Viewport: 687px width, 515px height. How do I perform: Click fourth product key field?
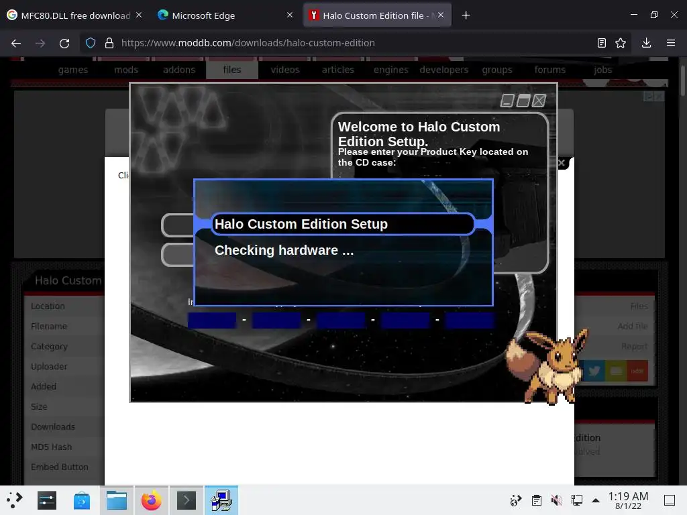(x=405, y=320)
